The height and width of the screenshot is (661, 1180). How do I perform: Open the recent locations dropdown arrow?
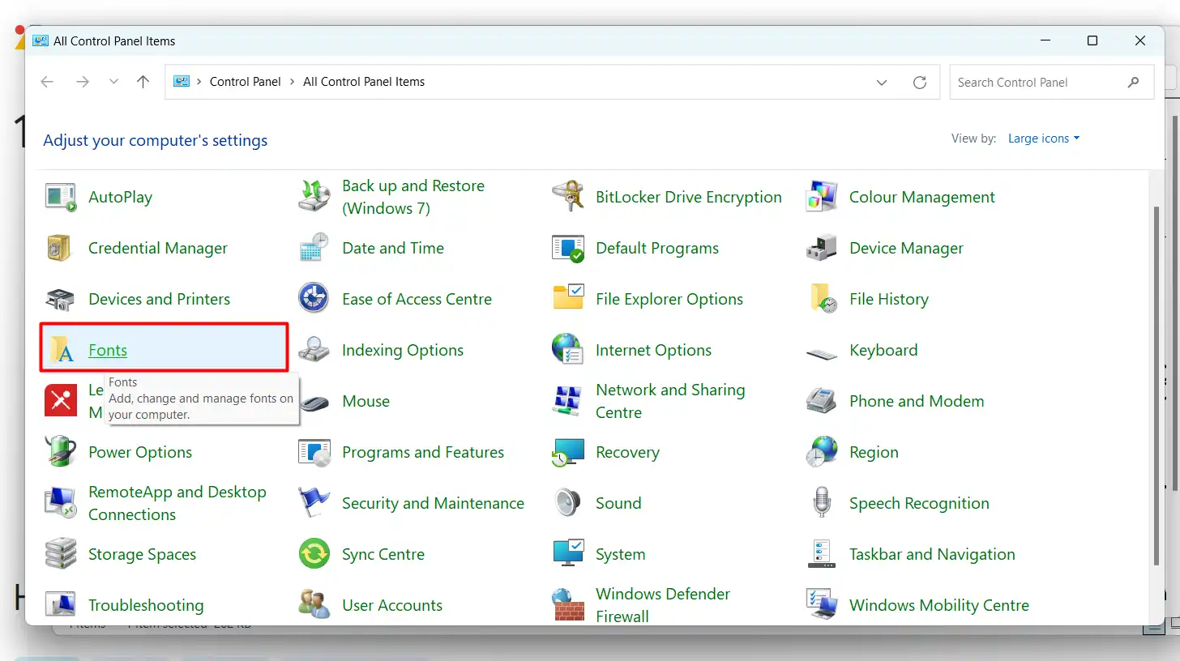click(113, 82)
